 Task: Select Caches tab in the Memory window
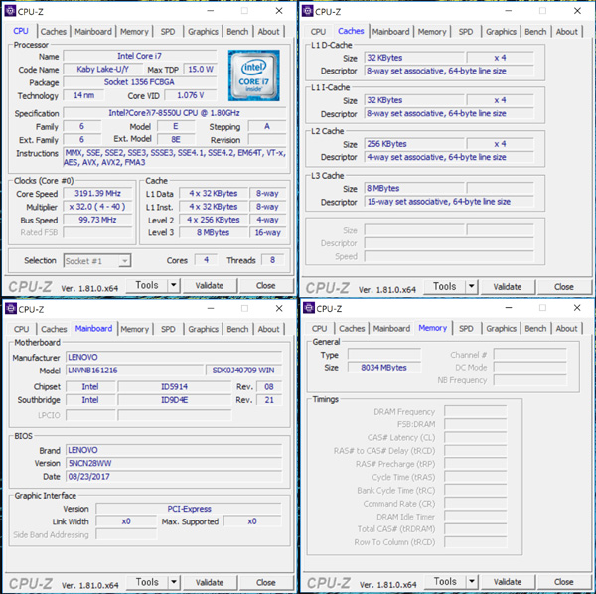click(x=352, y=329)
